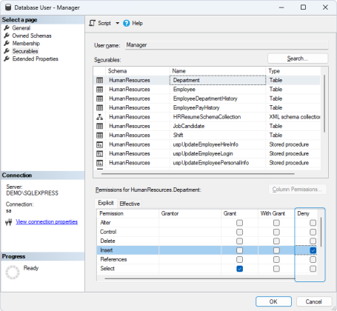Click the Search... button
Screen dimensions: 337x311
click(298, 58)
